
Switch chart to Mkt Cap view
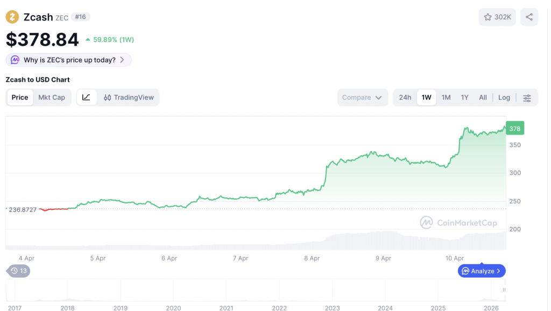click(x=52, y=97)
